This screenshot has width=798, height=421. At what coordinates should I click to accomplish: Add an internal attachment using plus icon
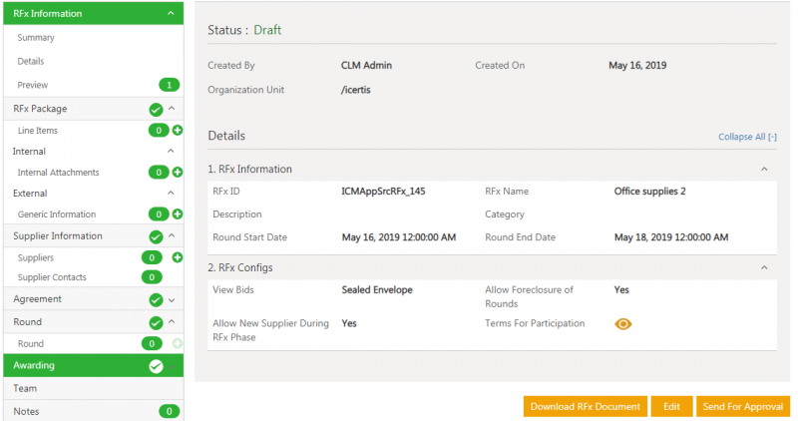[178, 173]
